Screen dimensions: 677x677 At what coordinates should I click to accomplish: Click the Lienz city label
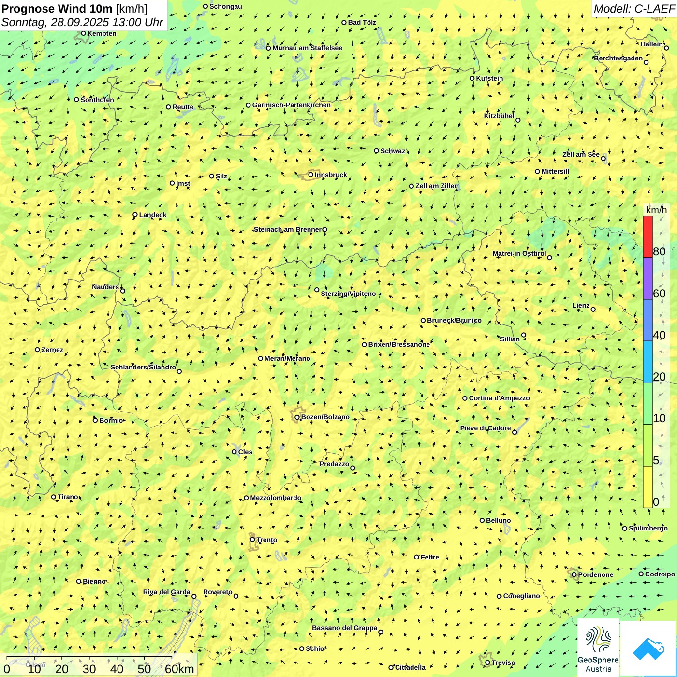581,305
